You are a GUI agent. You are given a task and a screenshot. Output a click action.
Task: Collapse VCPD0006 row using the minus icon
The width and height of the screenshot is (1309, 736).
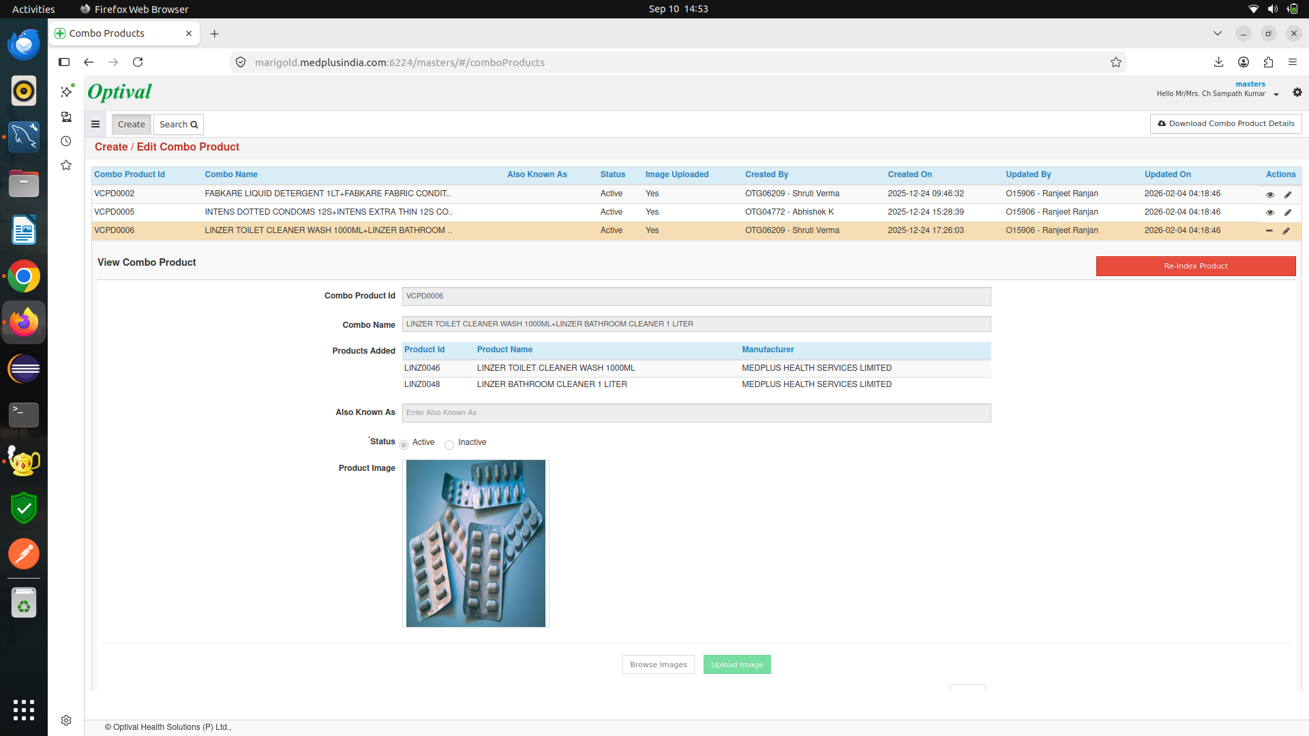(1269, 231)
